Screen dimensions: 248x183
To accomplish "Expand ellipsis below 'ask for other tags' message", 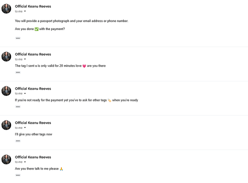I will (x=18, y=107).
